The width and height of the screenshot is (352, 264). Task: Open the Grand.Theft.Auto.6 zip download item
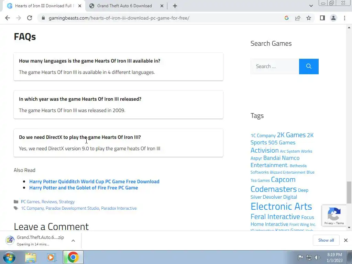(41, 240)
